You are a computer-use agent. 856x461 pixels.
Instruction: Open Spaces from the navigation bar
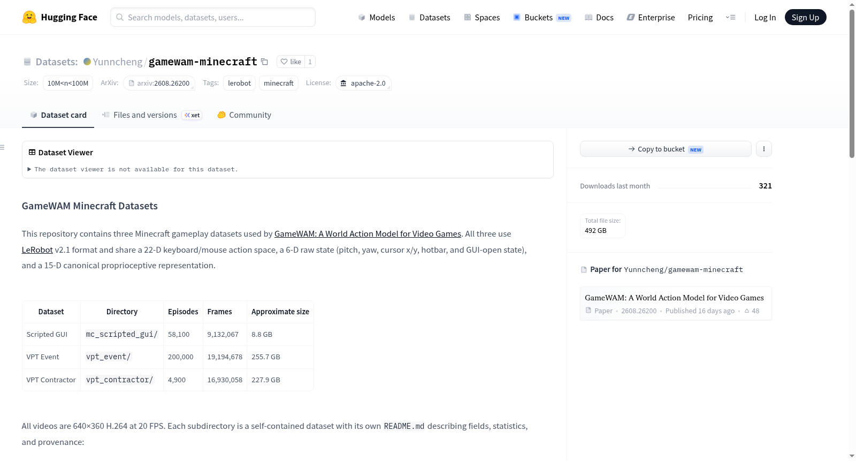pos(481,17)
